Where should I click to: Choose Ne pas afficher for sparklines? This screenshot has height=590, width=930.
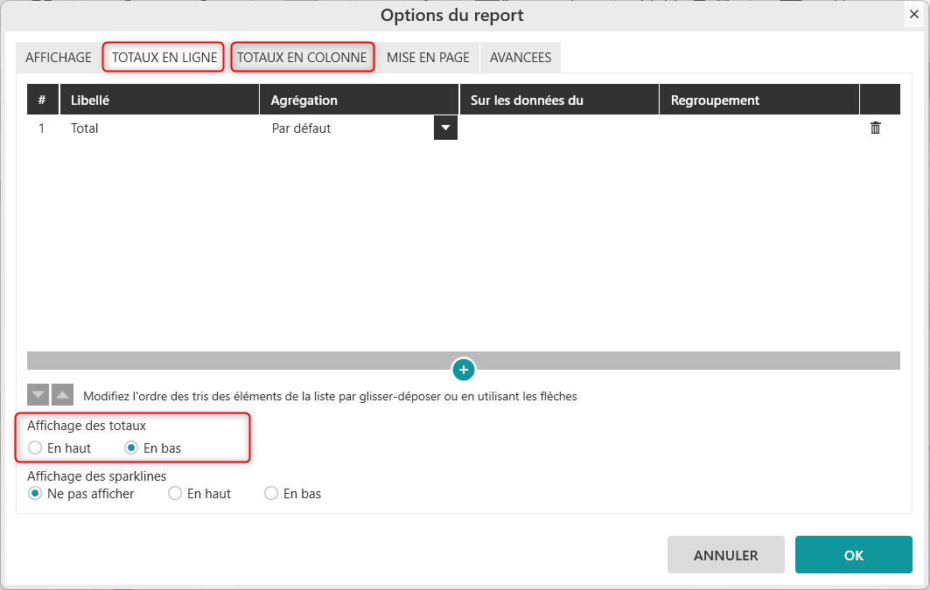pos(35,494)
